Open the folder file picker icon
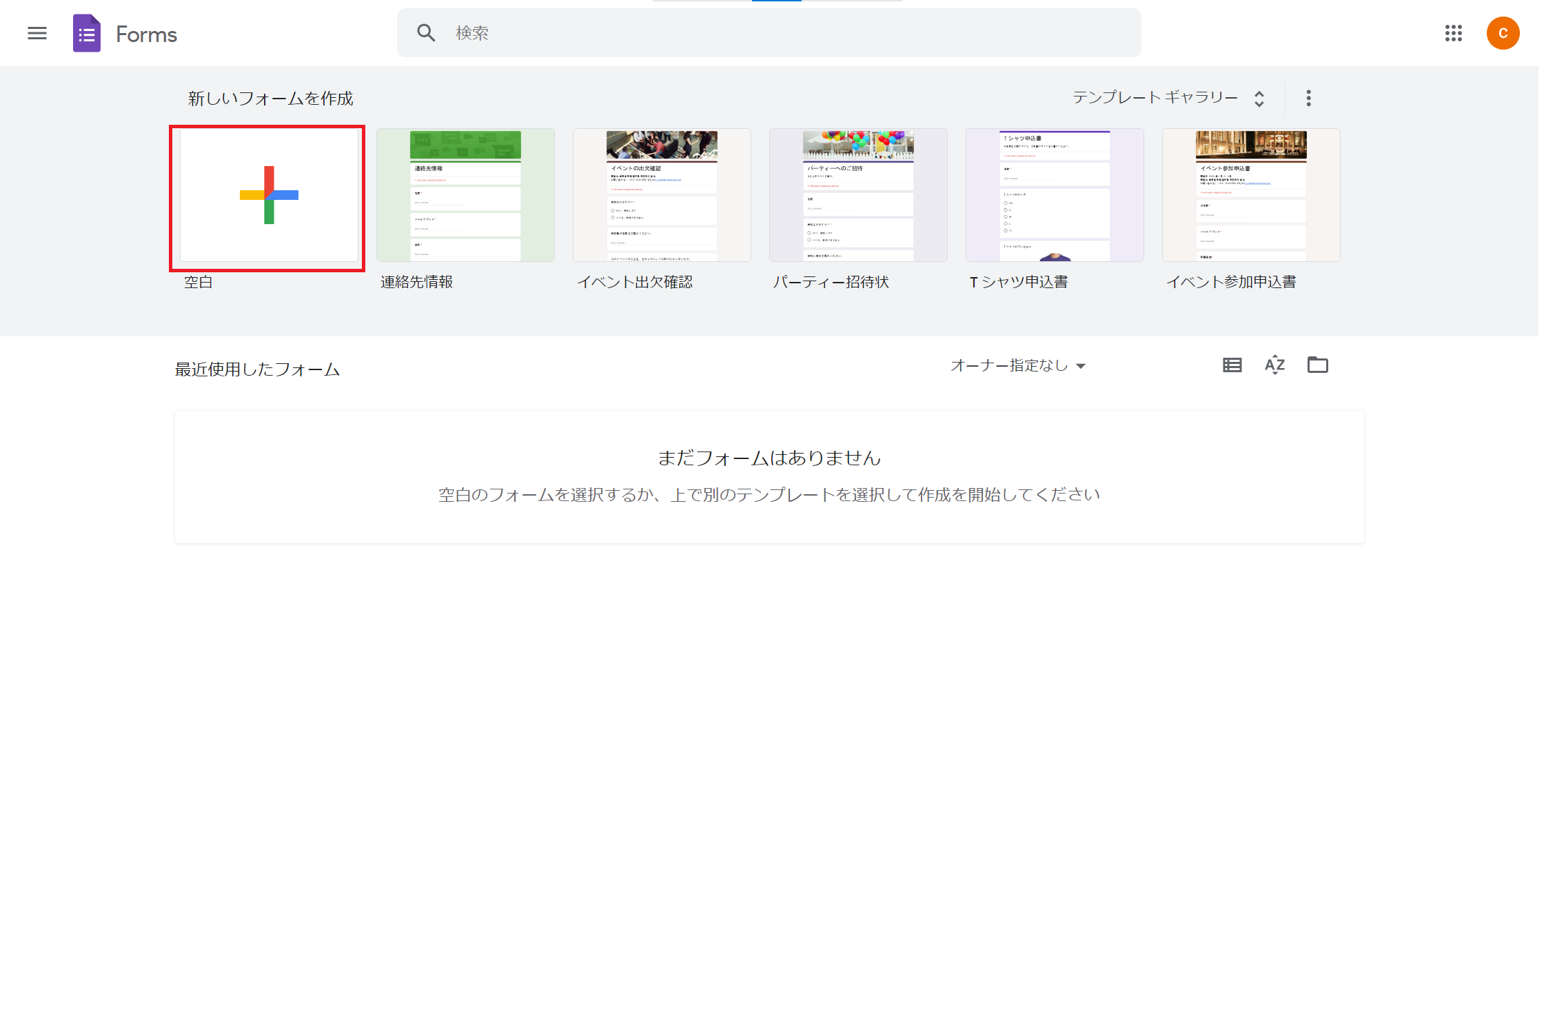Screen dimensions: 1555x1036 click(x=1317, y=365)
